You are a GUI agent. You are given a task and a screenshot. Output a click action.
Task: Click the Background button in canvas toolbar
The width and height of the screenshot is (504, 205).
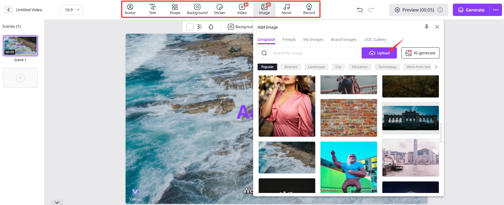(240, 27)
